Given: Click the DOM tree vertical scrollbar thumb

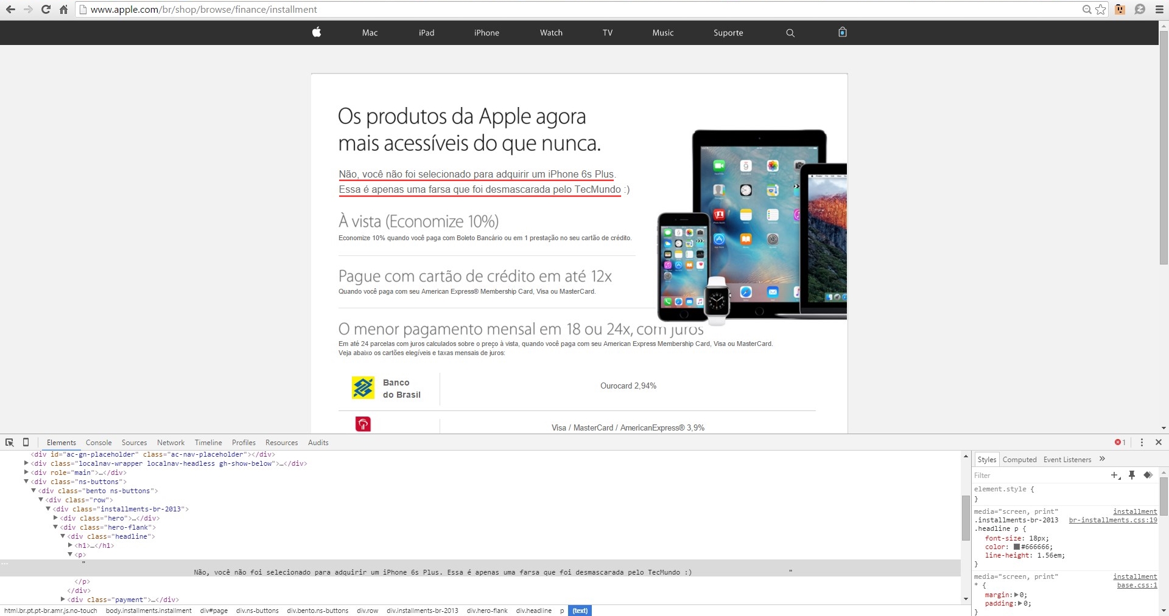Looking at the screenshot, I should (x=966, y=518).
